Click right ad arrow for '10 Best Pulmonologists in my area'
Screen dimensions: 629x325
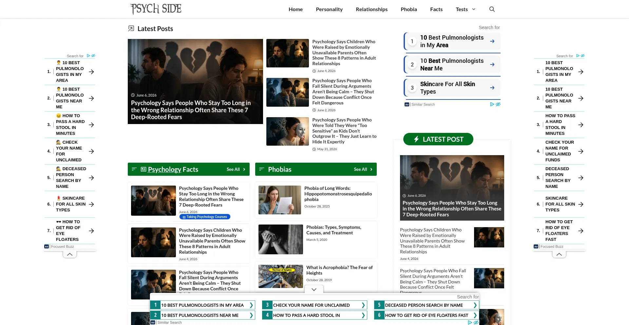[581, 72]
